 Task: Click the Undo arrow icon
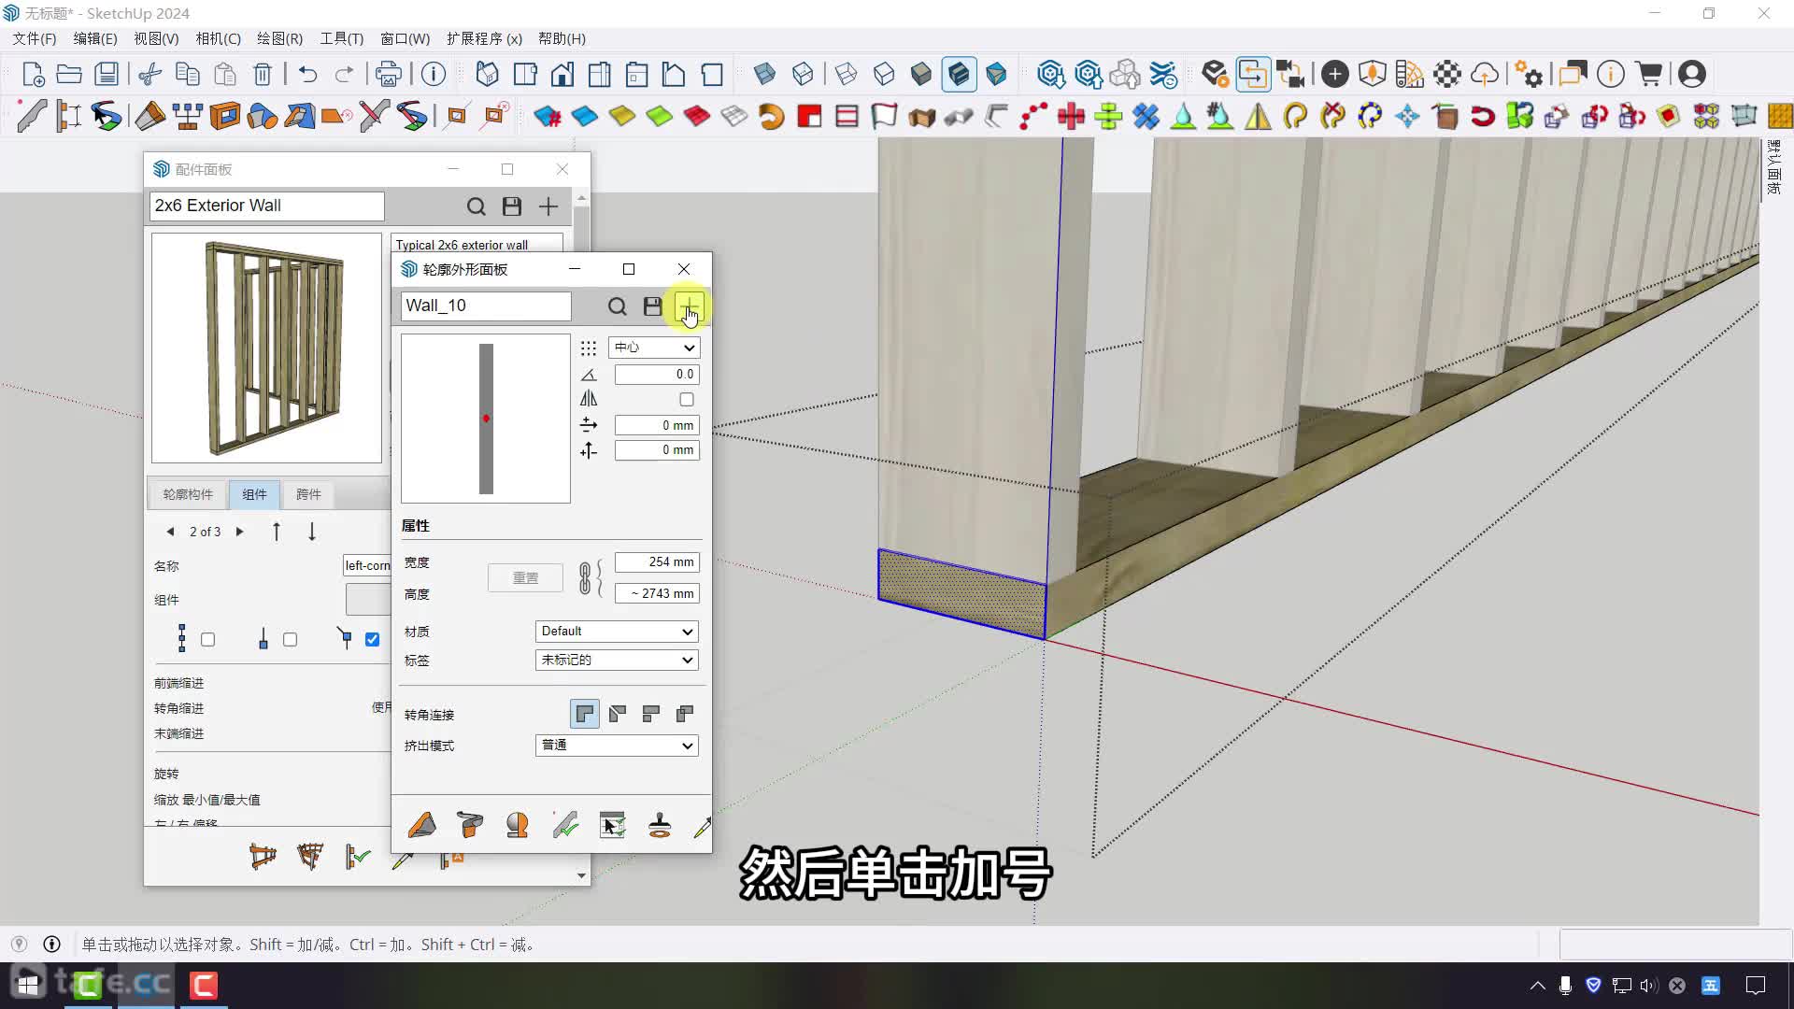pos(307,74)
